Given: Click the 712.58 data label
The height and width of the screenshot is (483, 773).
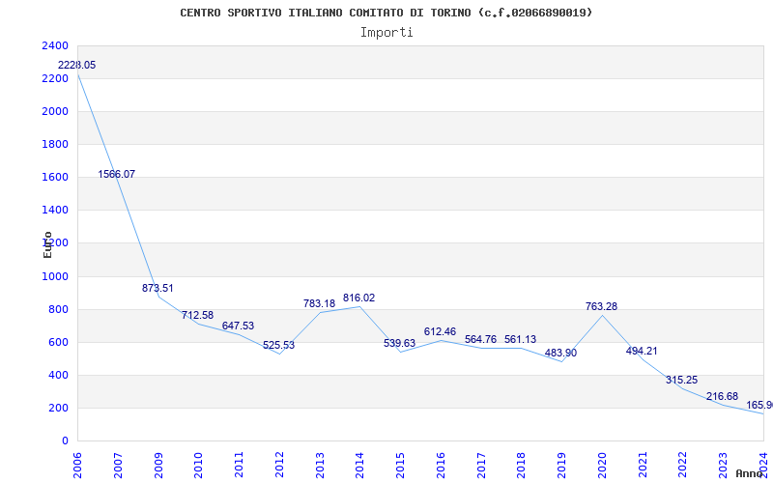Looking at the screenshot, I should click(x=198, y=316).
